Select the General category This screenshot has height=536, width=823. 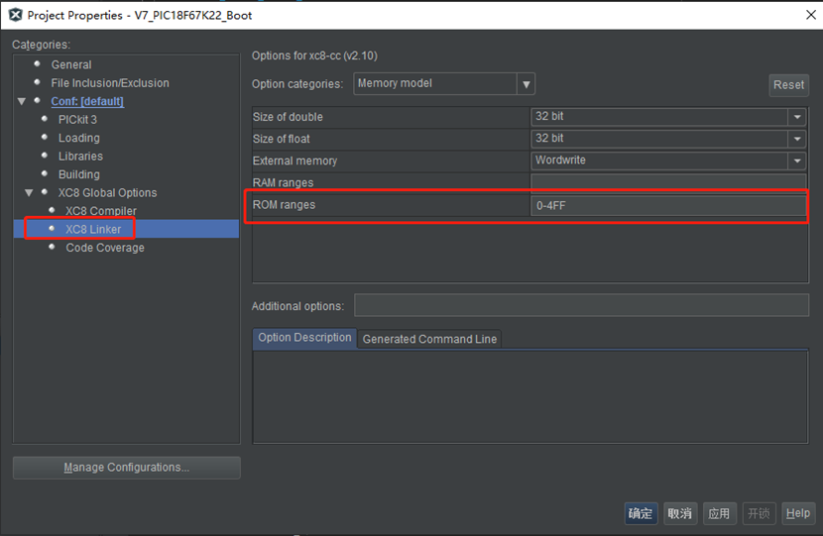(70, 64)
